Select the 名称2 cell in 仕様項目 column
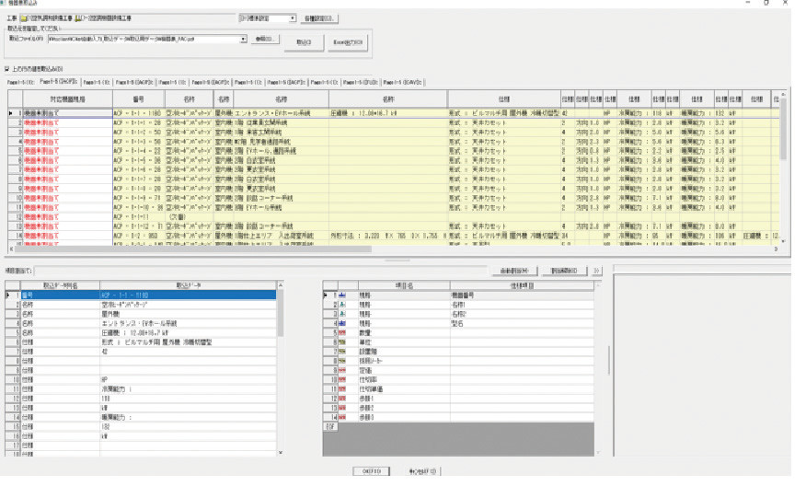The width and height of the screenshot is (806, 486). 522,314
